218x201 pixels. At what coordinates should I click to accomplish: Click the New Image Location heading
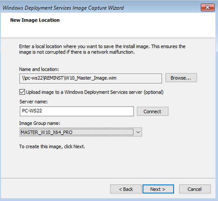[35, 20]
